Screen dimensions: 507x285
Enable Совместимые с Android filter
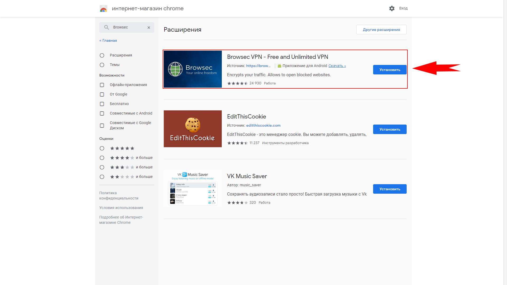(102, 113)
